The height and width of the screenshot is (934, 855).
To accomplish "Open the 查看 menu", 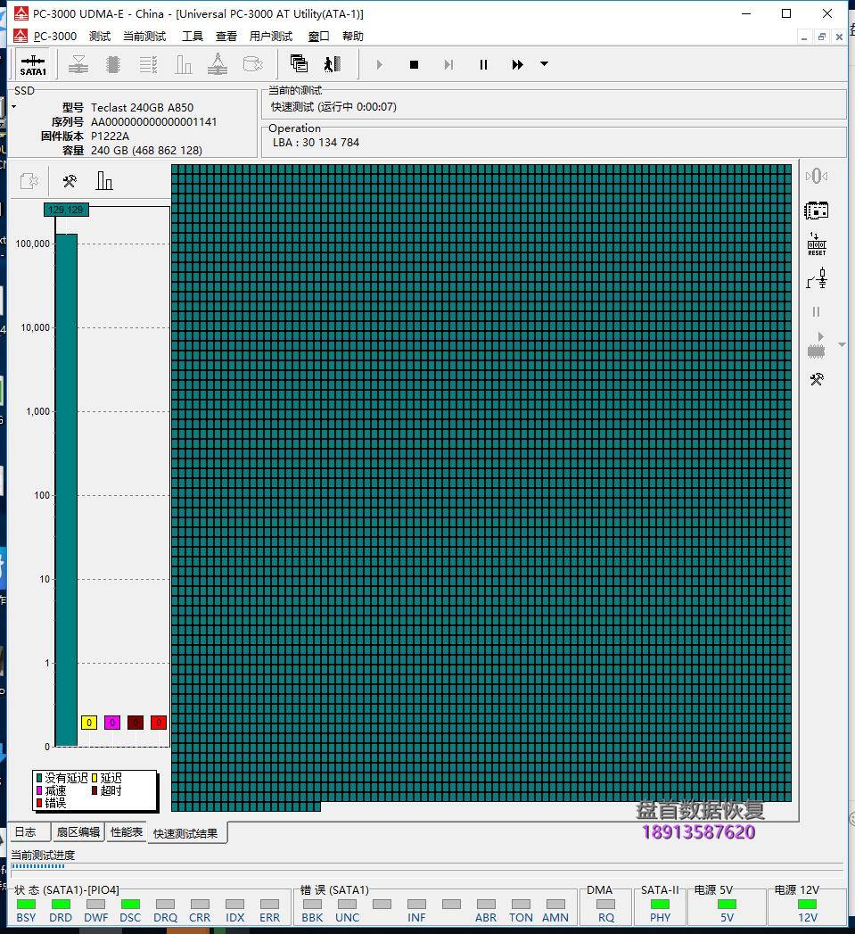I will (226, 37).
